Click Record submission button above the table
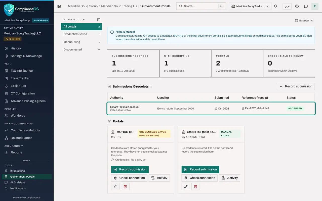The height and width of the screenshot is (201, 322). [296, 86]
